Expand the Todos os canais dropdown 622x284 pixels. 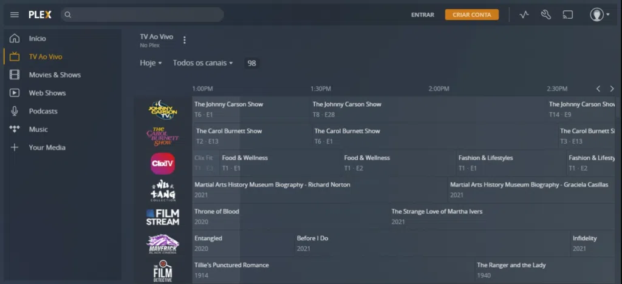pyautogui.click(x=203, y=63)
